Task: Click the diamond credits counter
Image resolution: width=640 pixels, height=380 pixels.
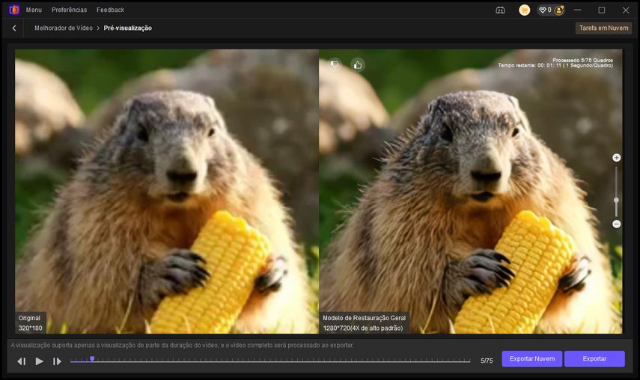Action: click(545, 10)
